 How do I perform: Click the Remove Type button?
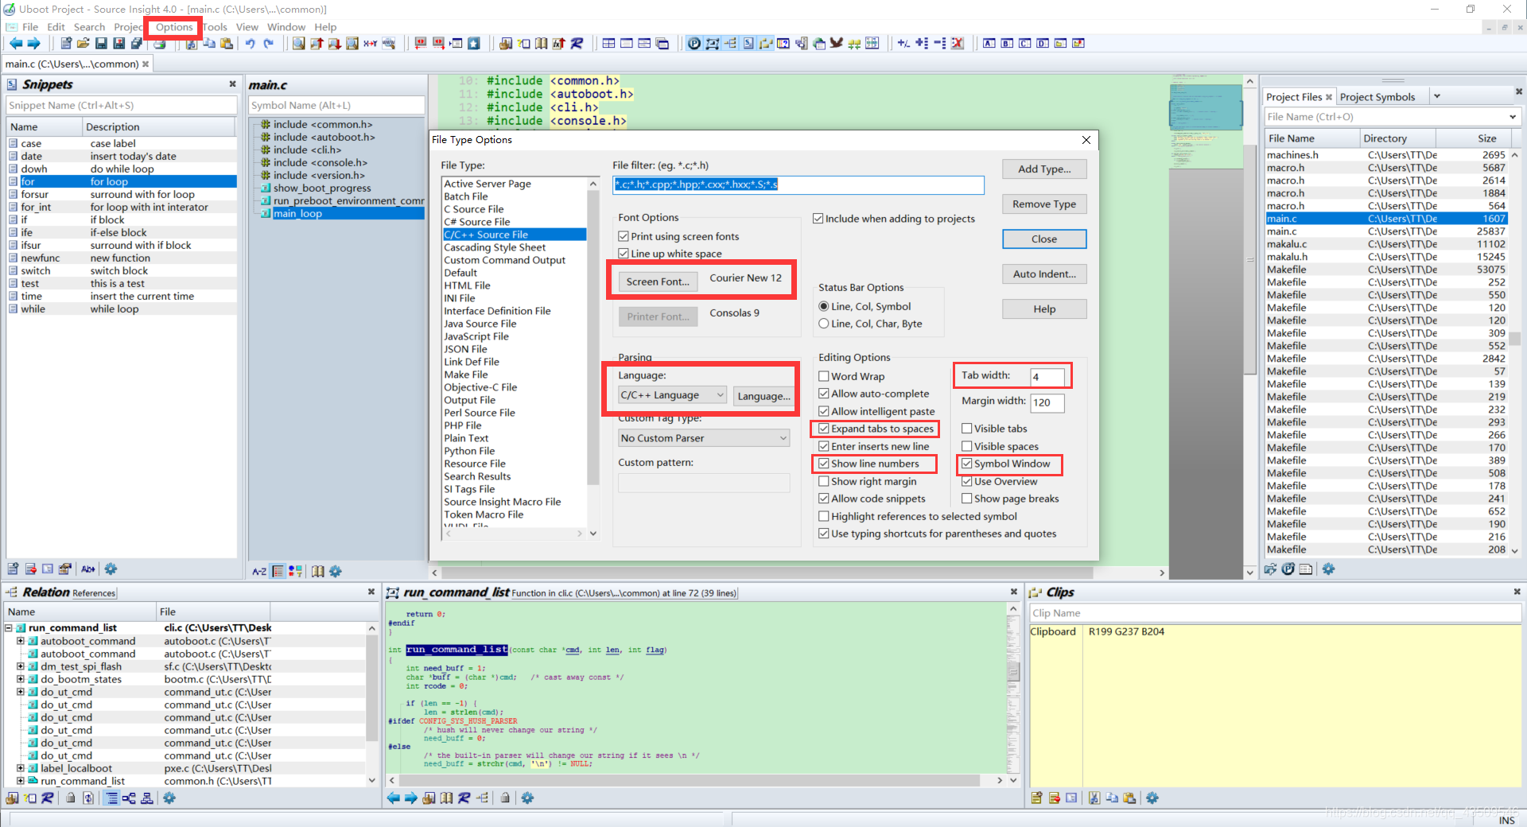1044,204
